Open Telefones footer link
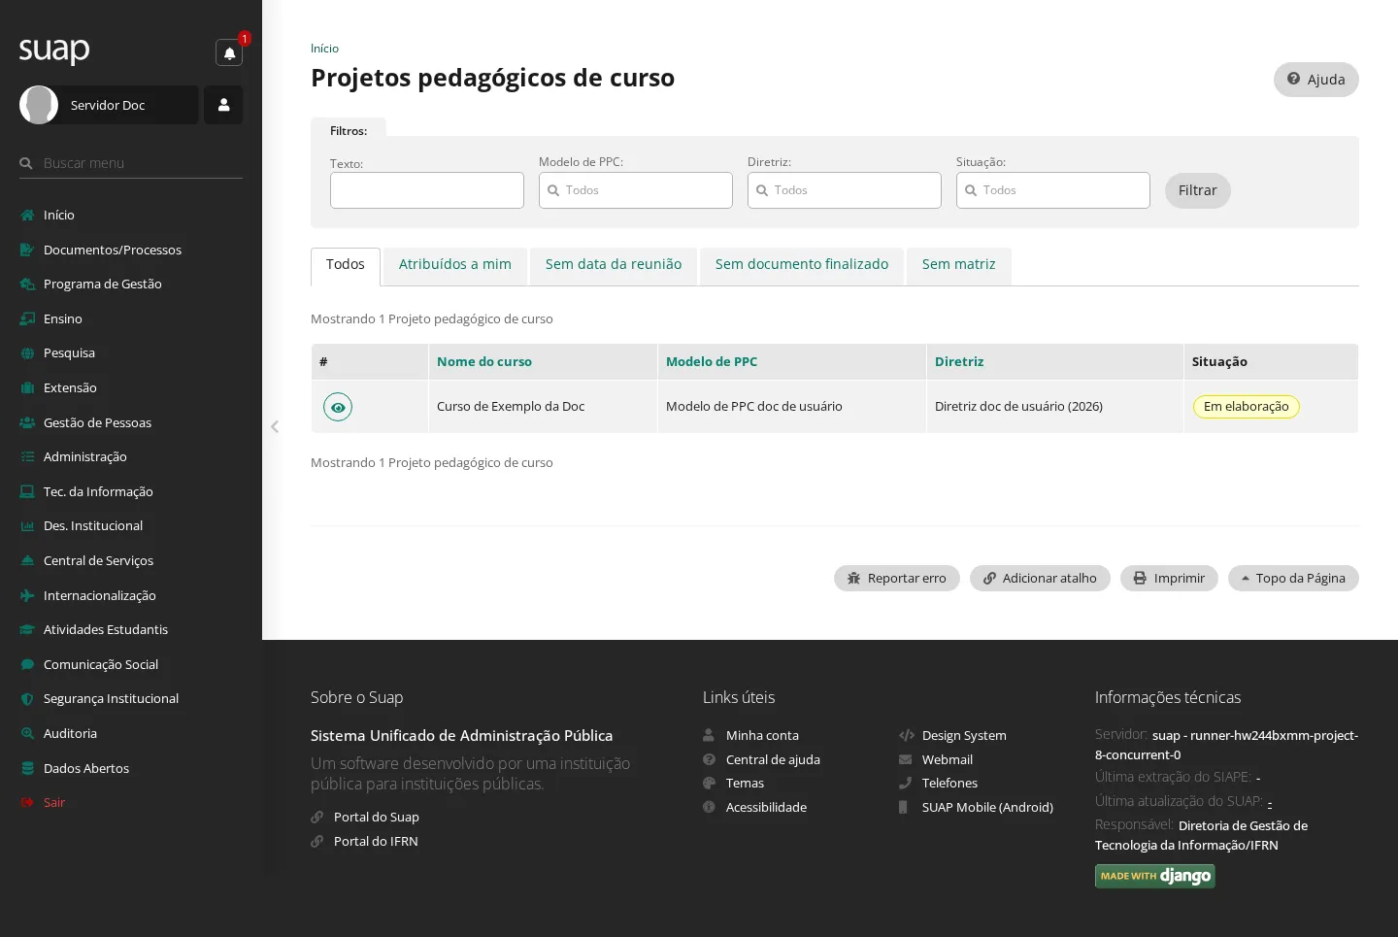 click(x=949, y=784)
